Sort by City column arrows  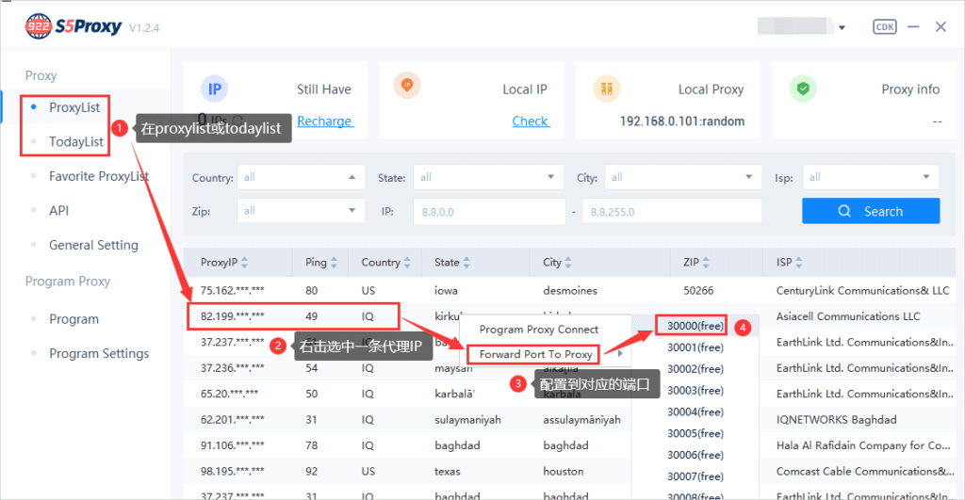tap(568, 263)
